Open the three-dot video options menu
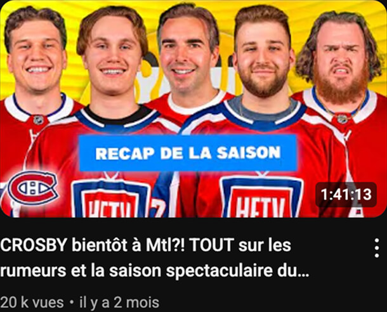 click(x=377, y=248)
